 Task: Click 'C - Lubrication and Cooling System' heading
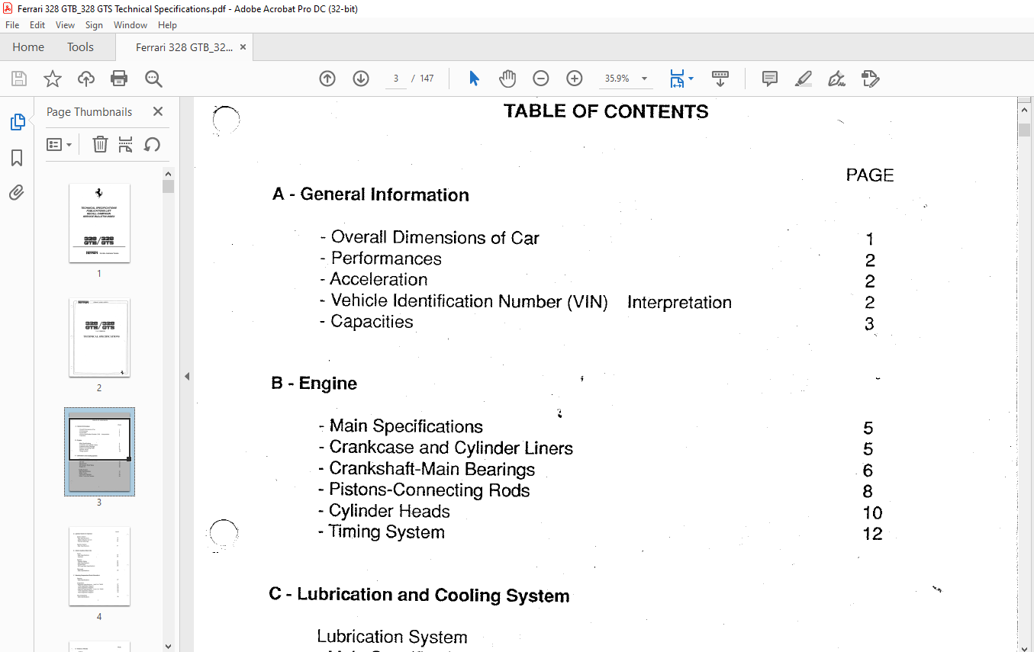point(420,595)
